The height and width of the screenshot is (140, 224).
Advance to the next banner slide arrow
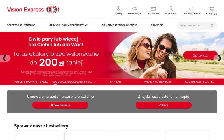[219, 58]
